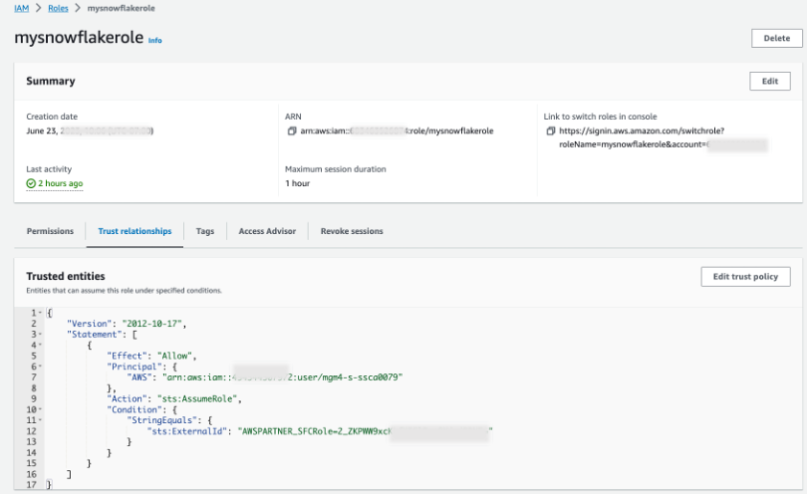This screenshot has width=807, height=495.
Task: Switch to the Permissions tab
Action: point(50,231)
